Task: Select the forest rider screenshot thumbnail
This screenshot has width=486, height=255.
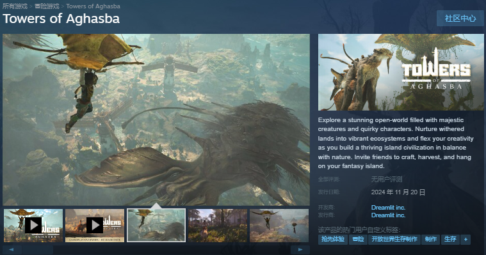Action: click(218, 226)
